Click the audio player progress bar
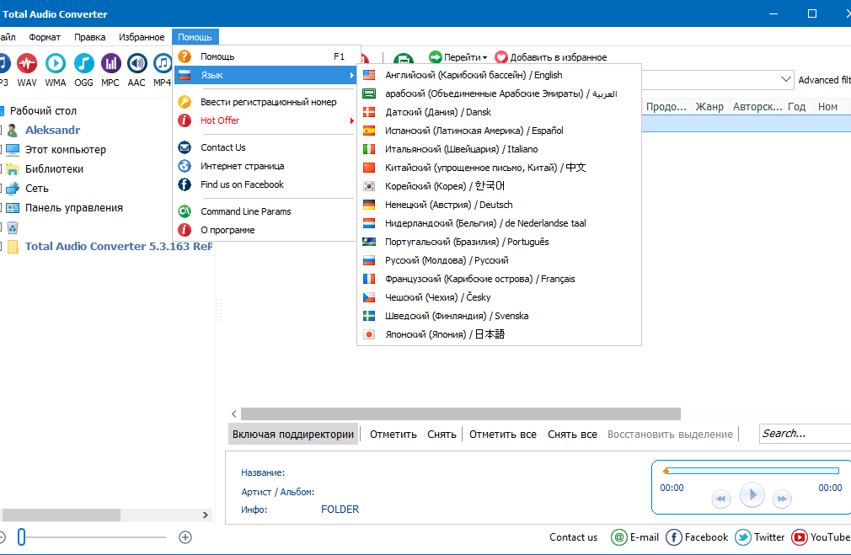The height and width of the screenshot is (555, 851). (x=752, y=471)
